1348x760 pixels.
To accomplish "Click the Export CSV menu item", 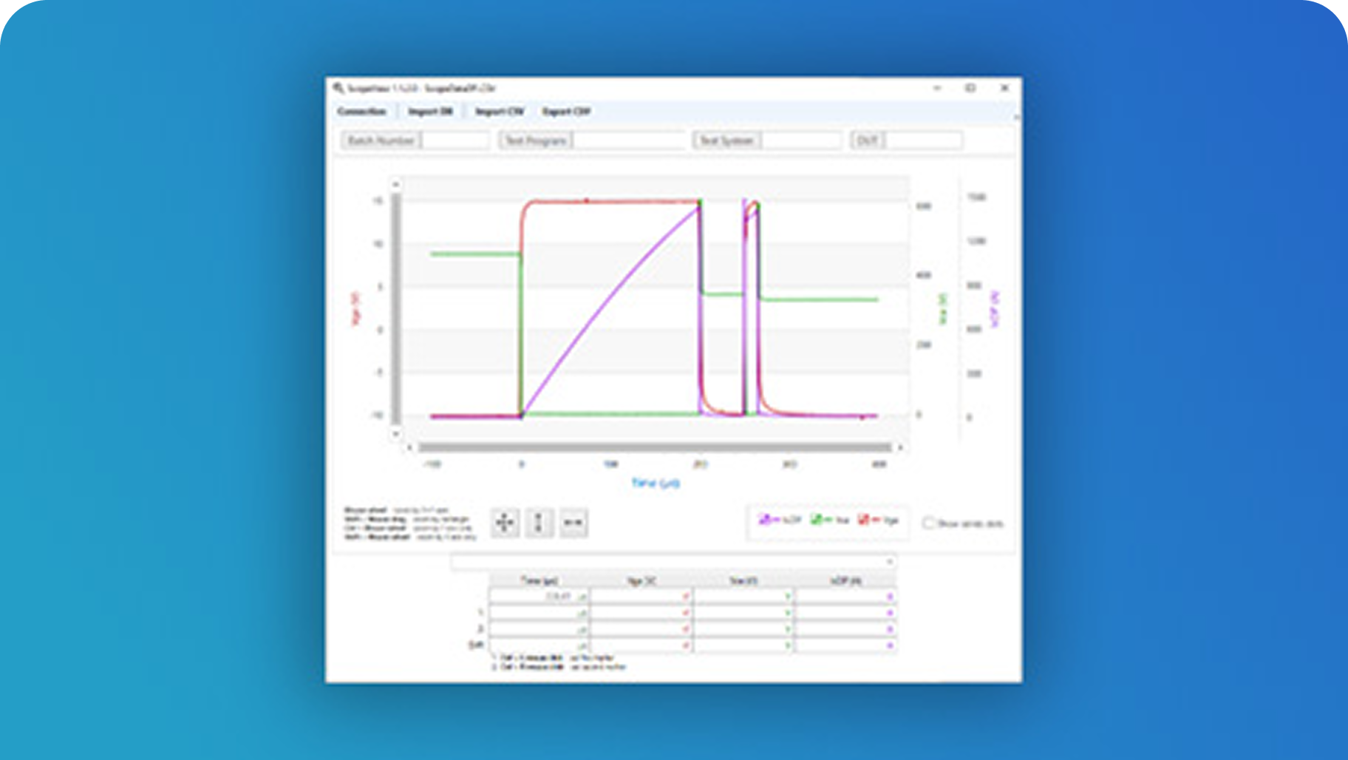I will [566, 112].
